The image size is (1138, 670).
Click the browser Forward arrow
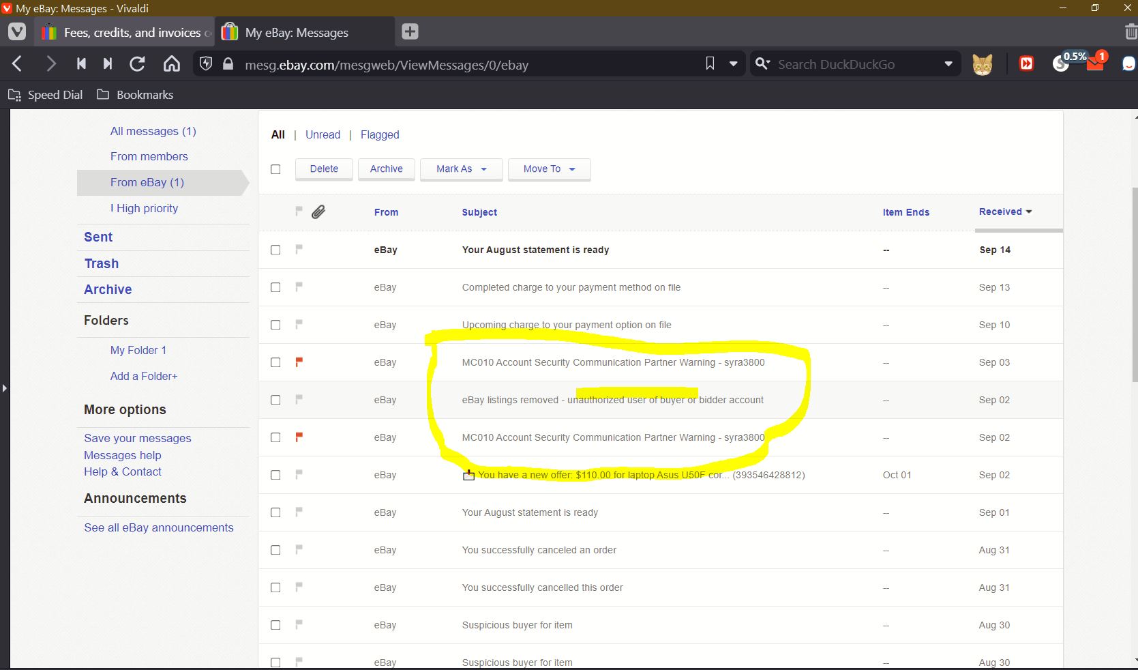(50, 64)
